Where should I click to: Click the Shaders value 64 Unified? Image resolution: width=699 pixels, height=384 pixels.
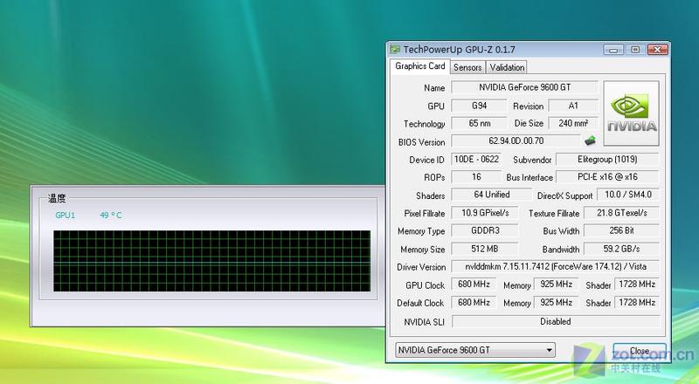(492, 195)
